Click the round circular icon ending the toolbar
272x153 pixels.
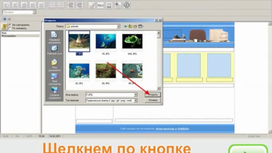coord(127,5)
